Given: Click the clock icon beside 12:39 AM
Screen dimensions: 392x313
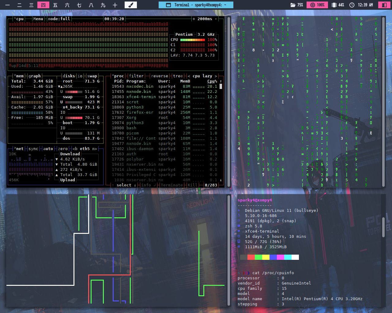Looking at the screenshot, I should click(x=352, y=5).
